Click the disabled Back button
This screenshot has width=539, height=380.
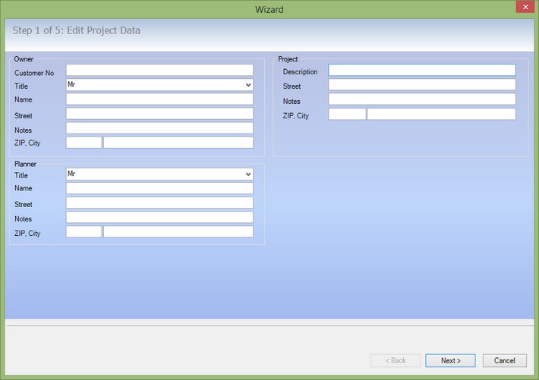click(396, 360)
